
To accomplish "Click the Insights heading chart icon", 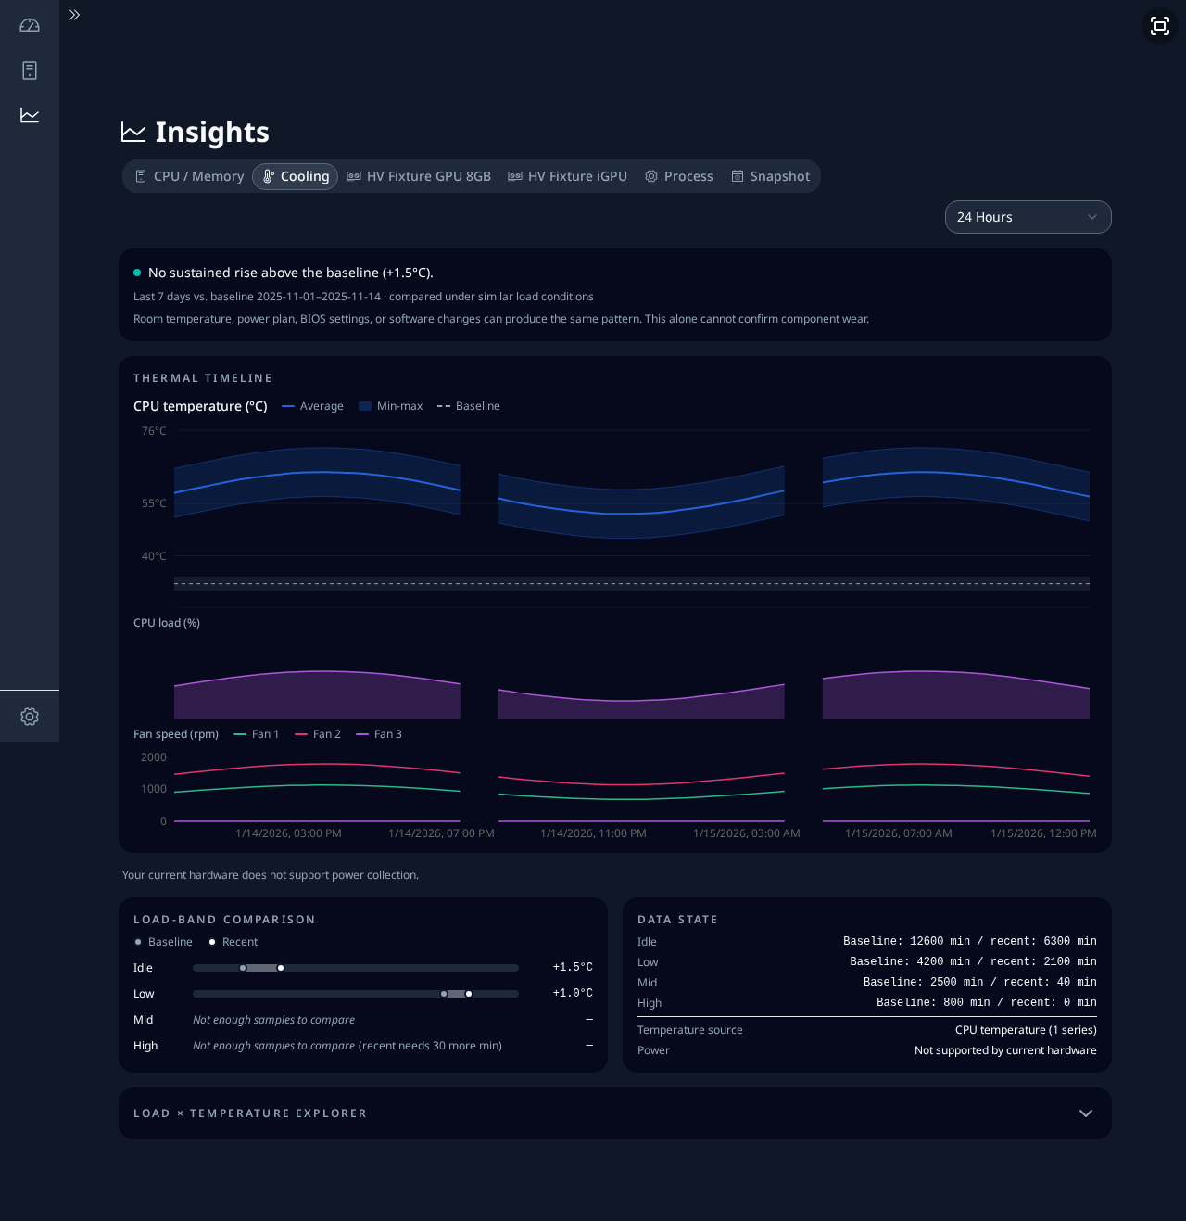I will (133, 133).
